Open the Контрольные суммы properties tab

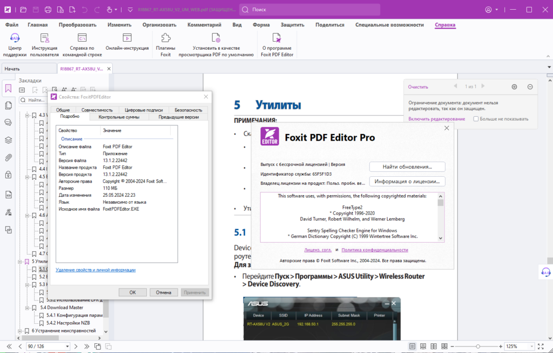pyautogui.click(x=119, y=117)
